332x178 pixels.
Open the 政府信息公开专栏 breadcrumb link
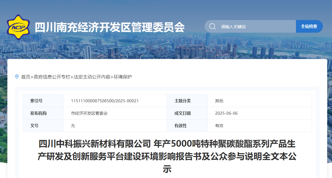pyautogui.click(x=52, y=77)
